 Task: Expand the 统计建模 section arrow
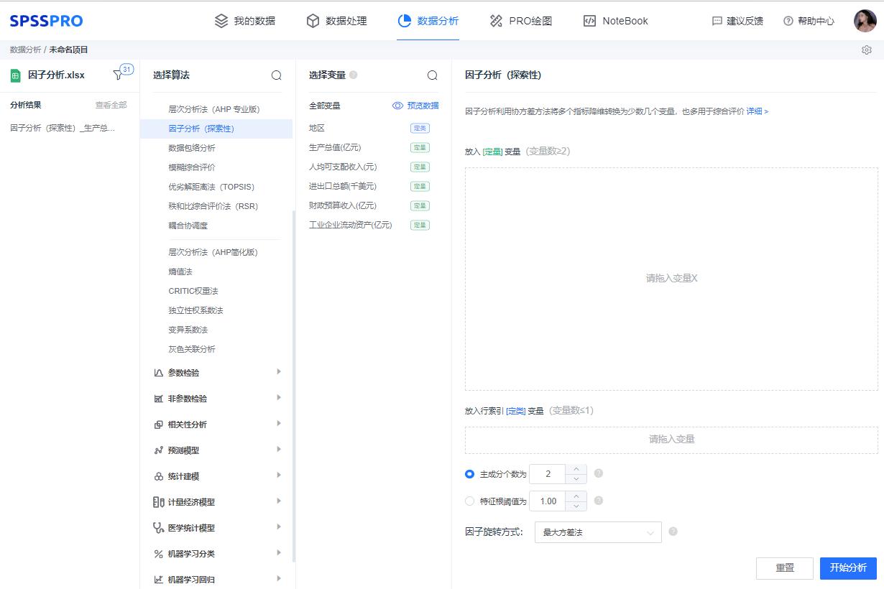[279, 476]
